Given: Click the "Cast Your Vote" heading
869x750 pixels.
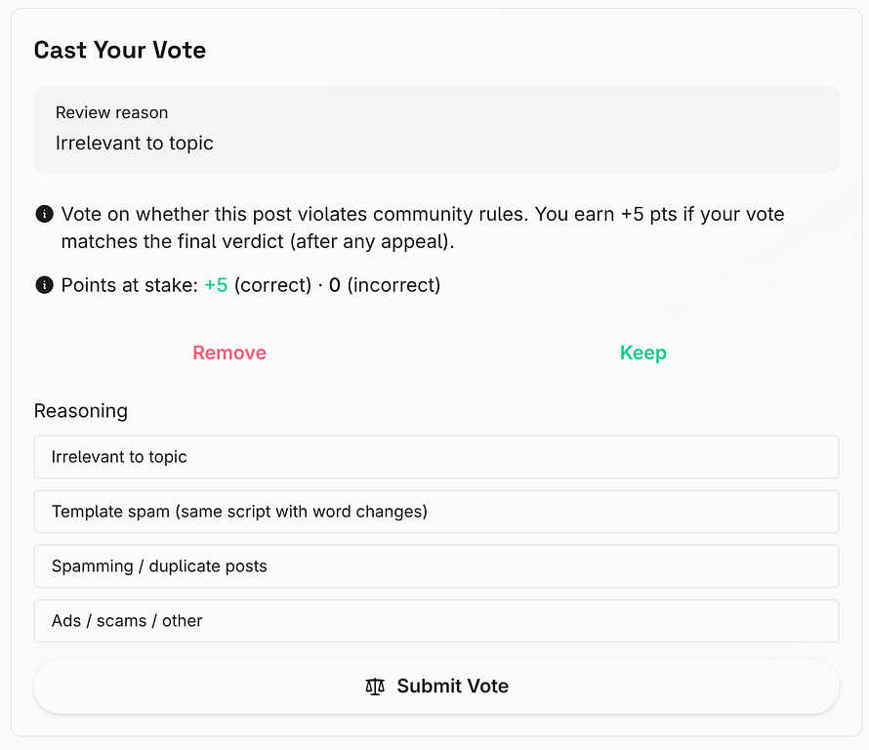Looking at the screenshot, I should coord(120,51).
